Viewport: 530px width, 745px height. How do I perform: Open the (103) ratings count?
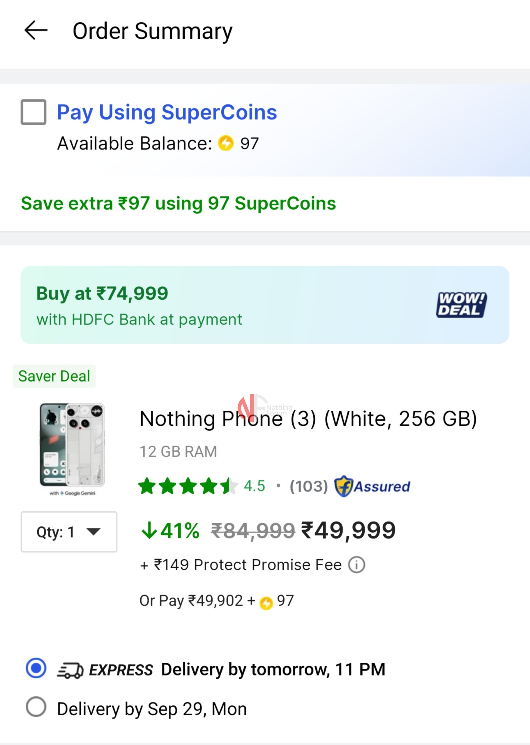tap(309, 486)
